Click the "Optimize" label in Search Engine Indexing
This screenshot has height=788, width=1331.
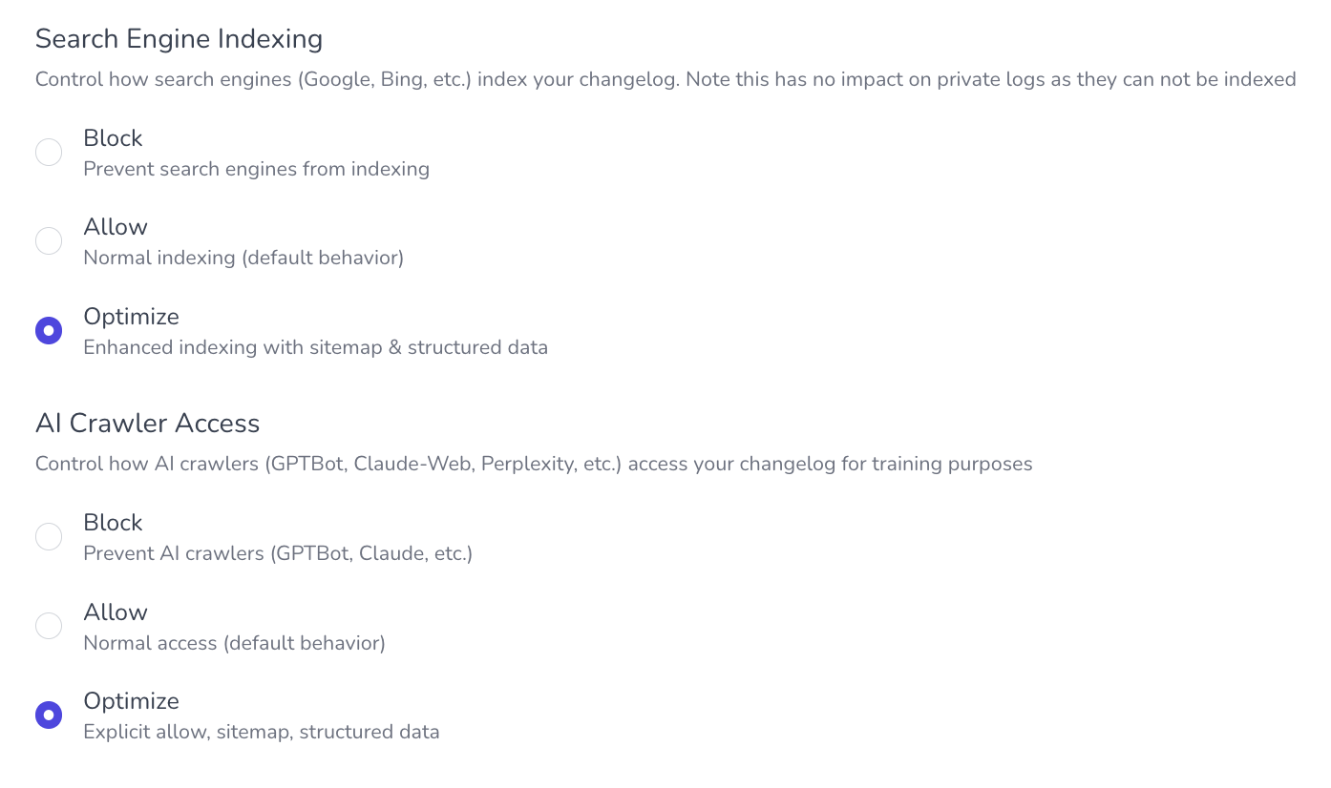[x=131, y=317]
